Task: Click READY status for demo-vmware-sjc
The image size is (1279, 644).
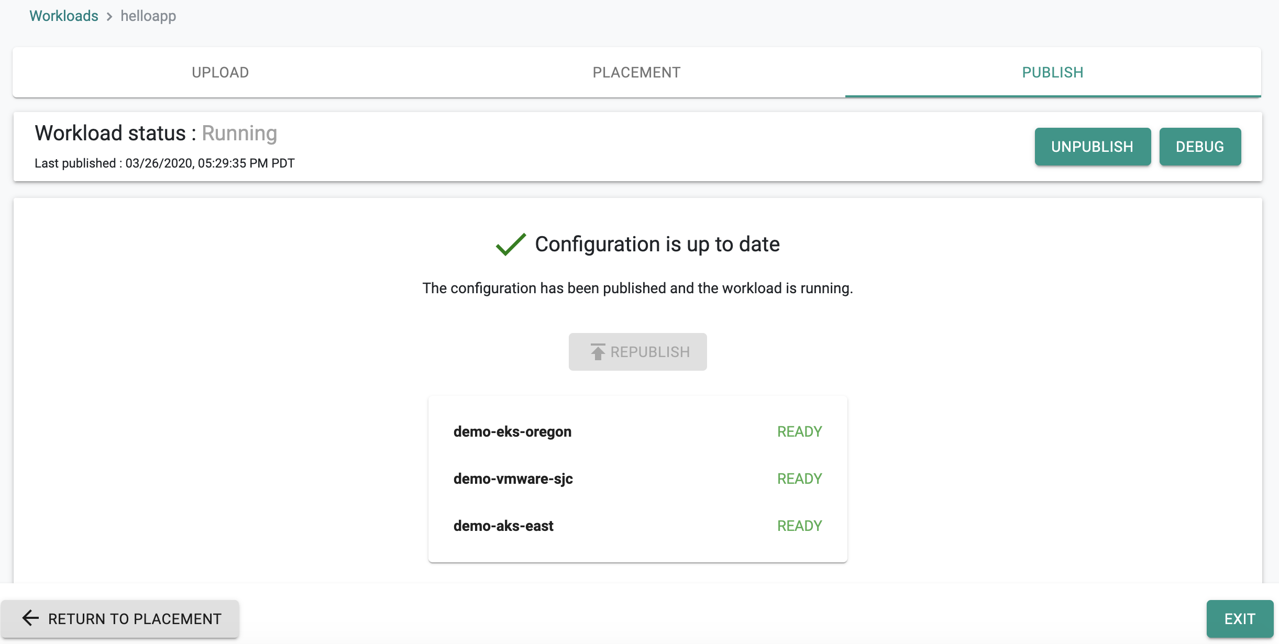Action: click(x=799, y=479)
